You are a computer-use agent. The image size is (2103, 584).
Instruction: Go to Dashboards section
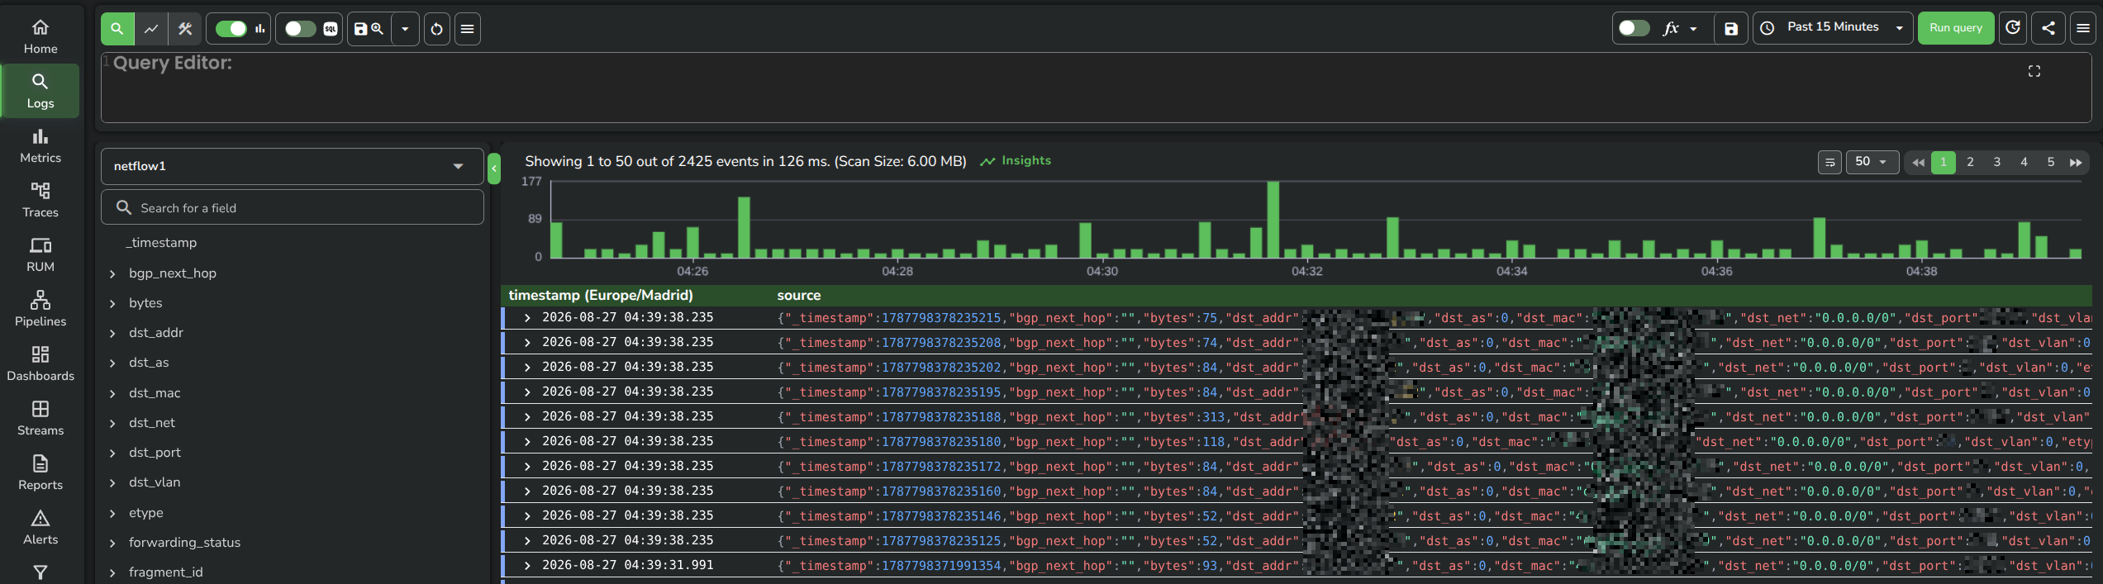(x=40, y=363)
